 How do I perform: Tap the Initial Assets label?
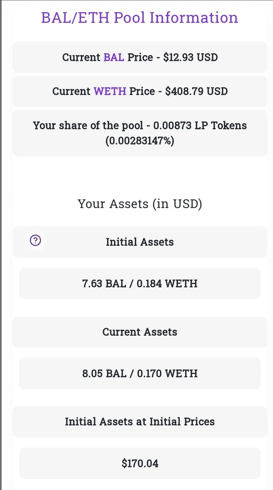(140, 242)
